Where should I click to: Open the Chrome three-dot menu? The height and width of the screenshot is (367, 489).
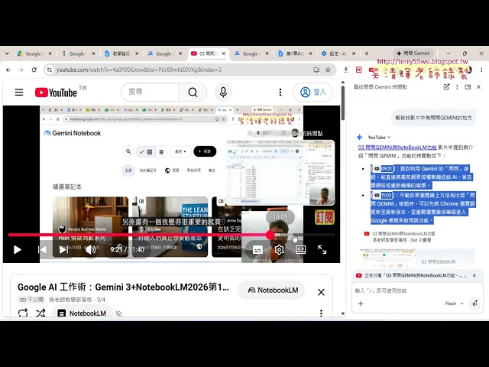pyautogui.click(x=481, y=70)
